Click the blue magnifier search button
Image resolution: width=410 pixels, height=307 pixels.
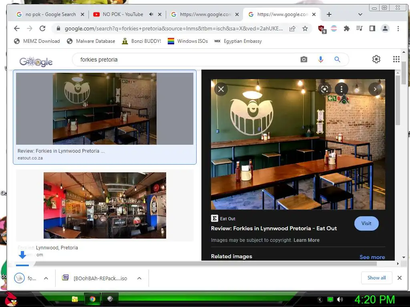pyautogui.click(x=337, y=60)
